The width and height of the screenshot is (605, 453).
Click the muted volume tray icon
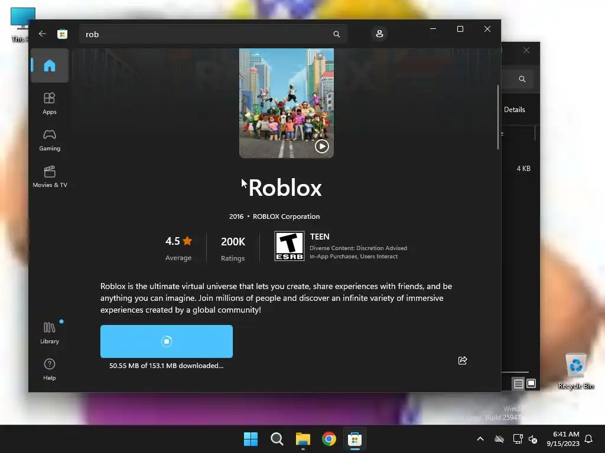point(533,439)
